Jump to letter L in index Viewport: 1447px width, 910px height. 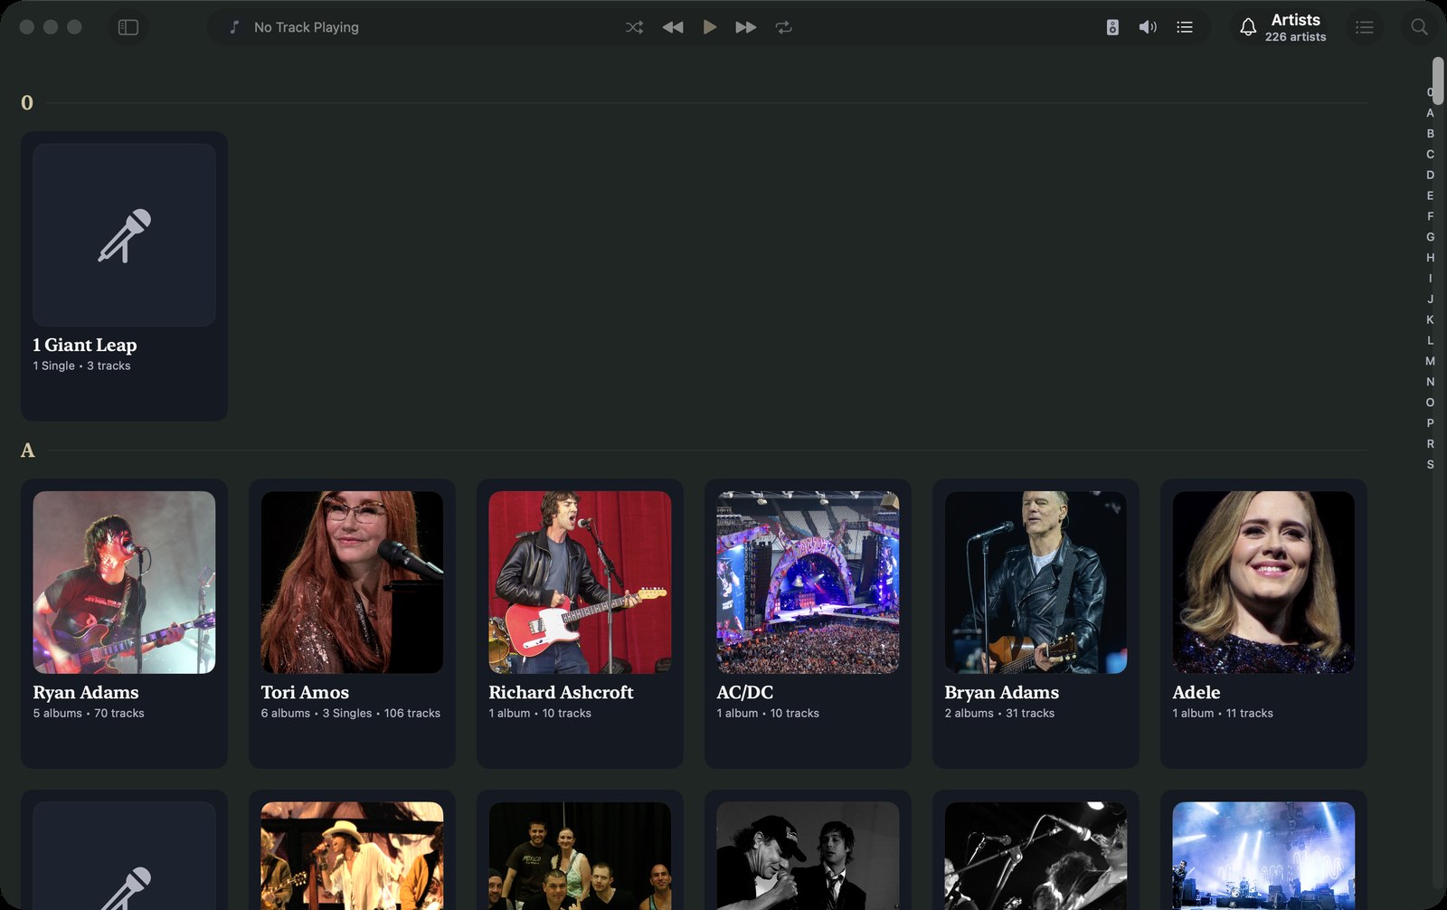pyautogui.click(x=1431, y=341)
